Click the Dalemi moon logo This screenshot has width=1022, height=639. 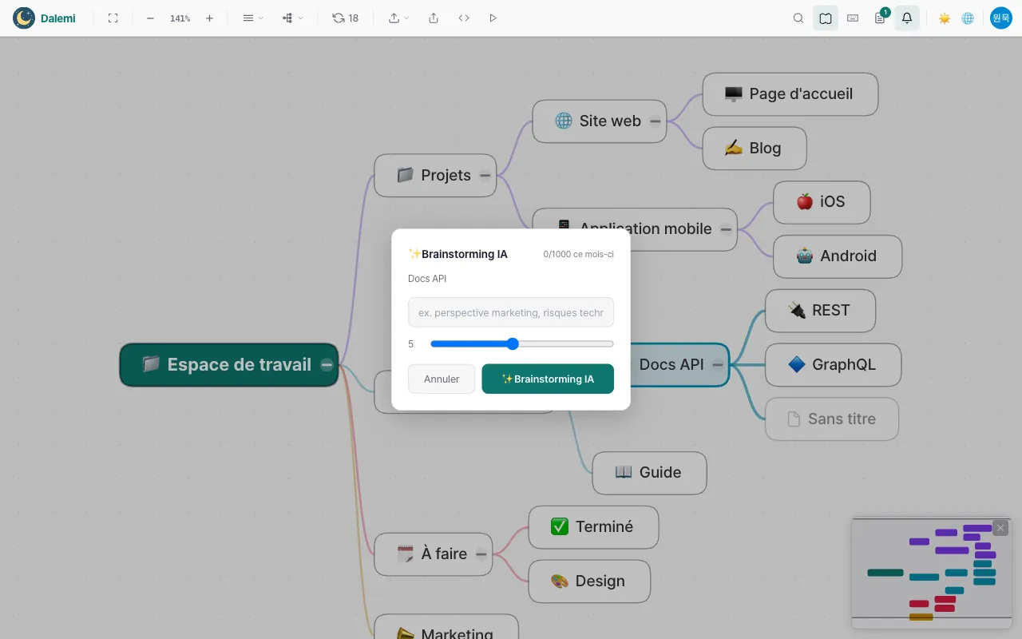click(x=24, y=18)
